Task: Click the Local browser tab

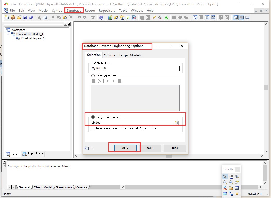Action: pyautogui.click(x=12, y=154)
